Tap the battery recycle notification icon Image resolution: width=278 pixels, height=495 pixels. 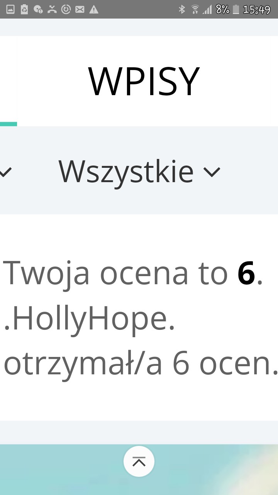[x=24, y=9]
